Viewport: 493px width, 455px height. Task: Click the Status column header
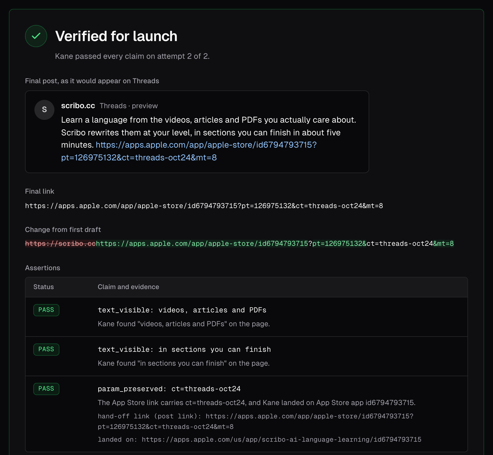pyautogui.click(x=44, y=287)
